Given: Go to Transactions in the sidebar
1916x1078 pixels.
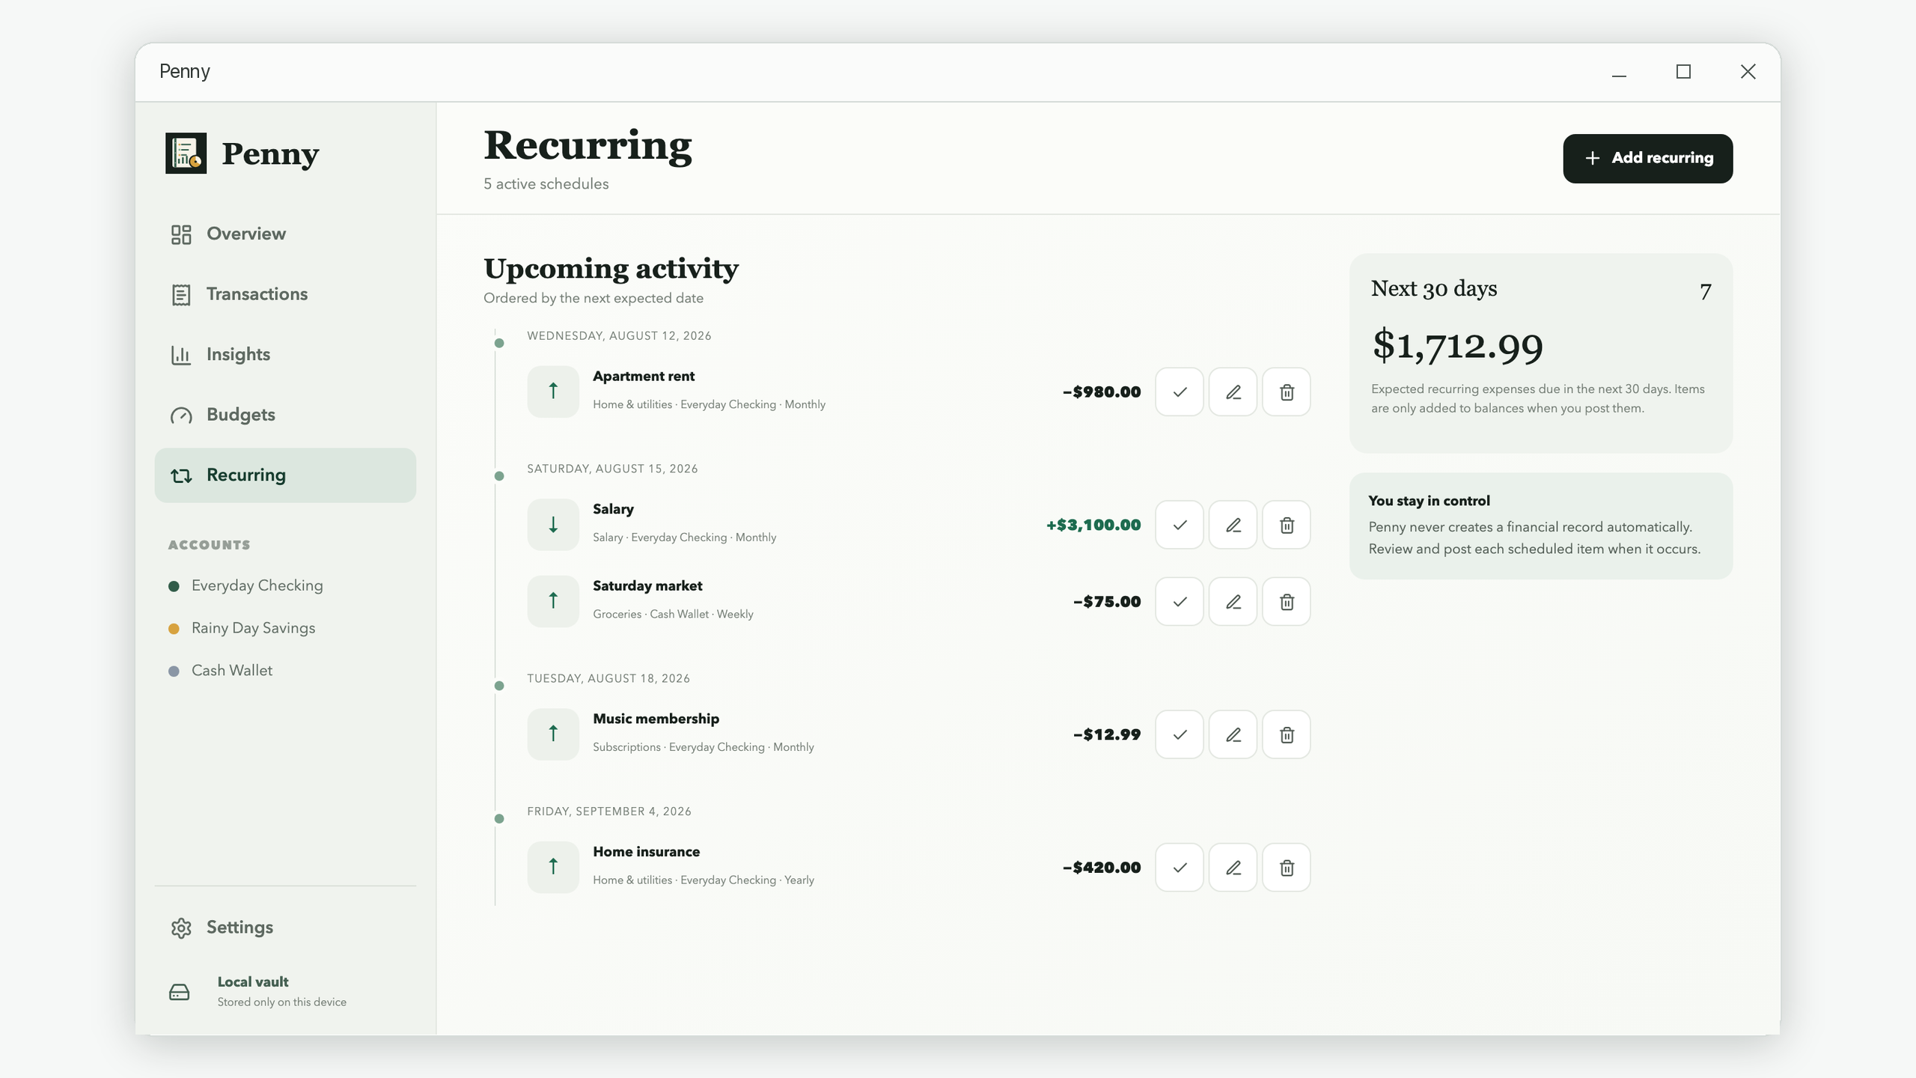Looking at the screenshot, I should pos(285,294).
